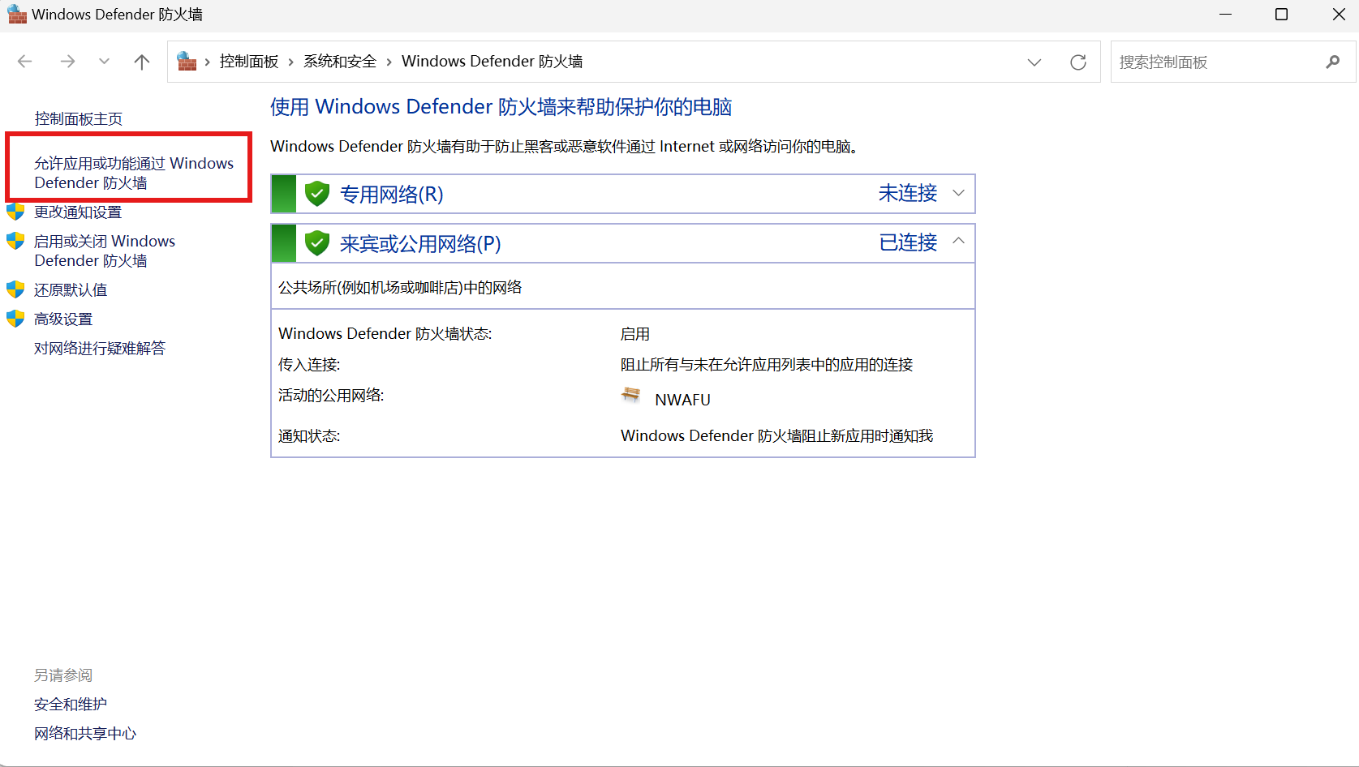The height and width of the screenshot is (767, 1359).
Task: Click the shield icon beside 更改通知设置
Action: pos(15,212)
